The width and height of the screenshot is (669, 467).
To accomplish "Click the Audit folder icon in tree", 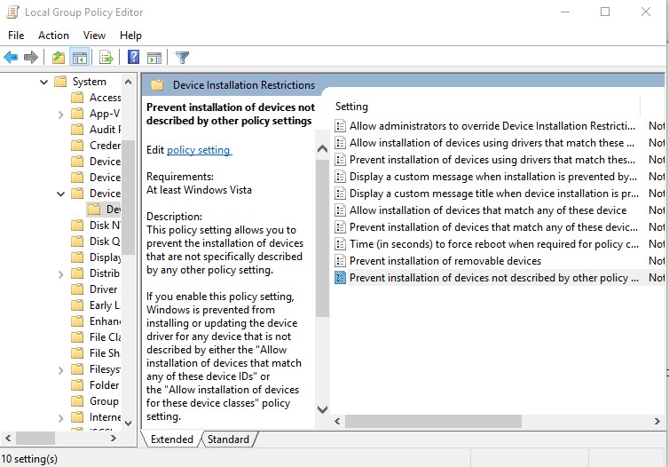I will click(x=77, y=130).
